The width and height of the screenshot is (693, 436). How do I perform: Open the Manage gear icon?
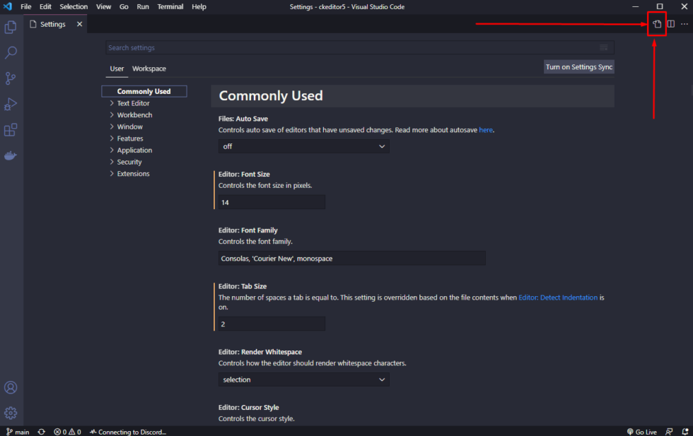pyautogui.click(x=11, y=413)
